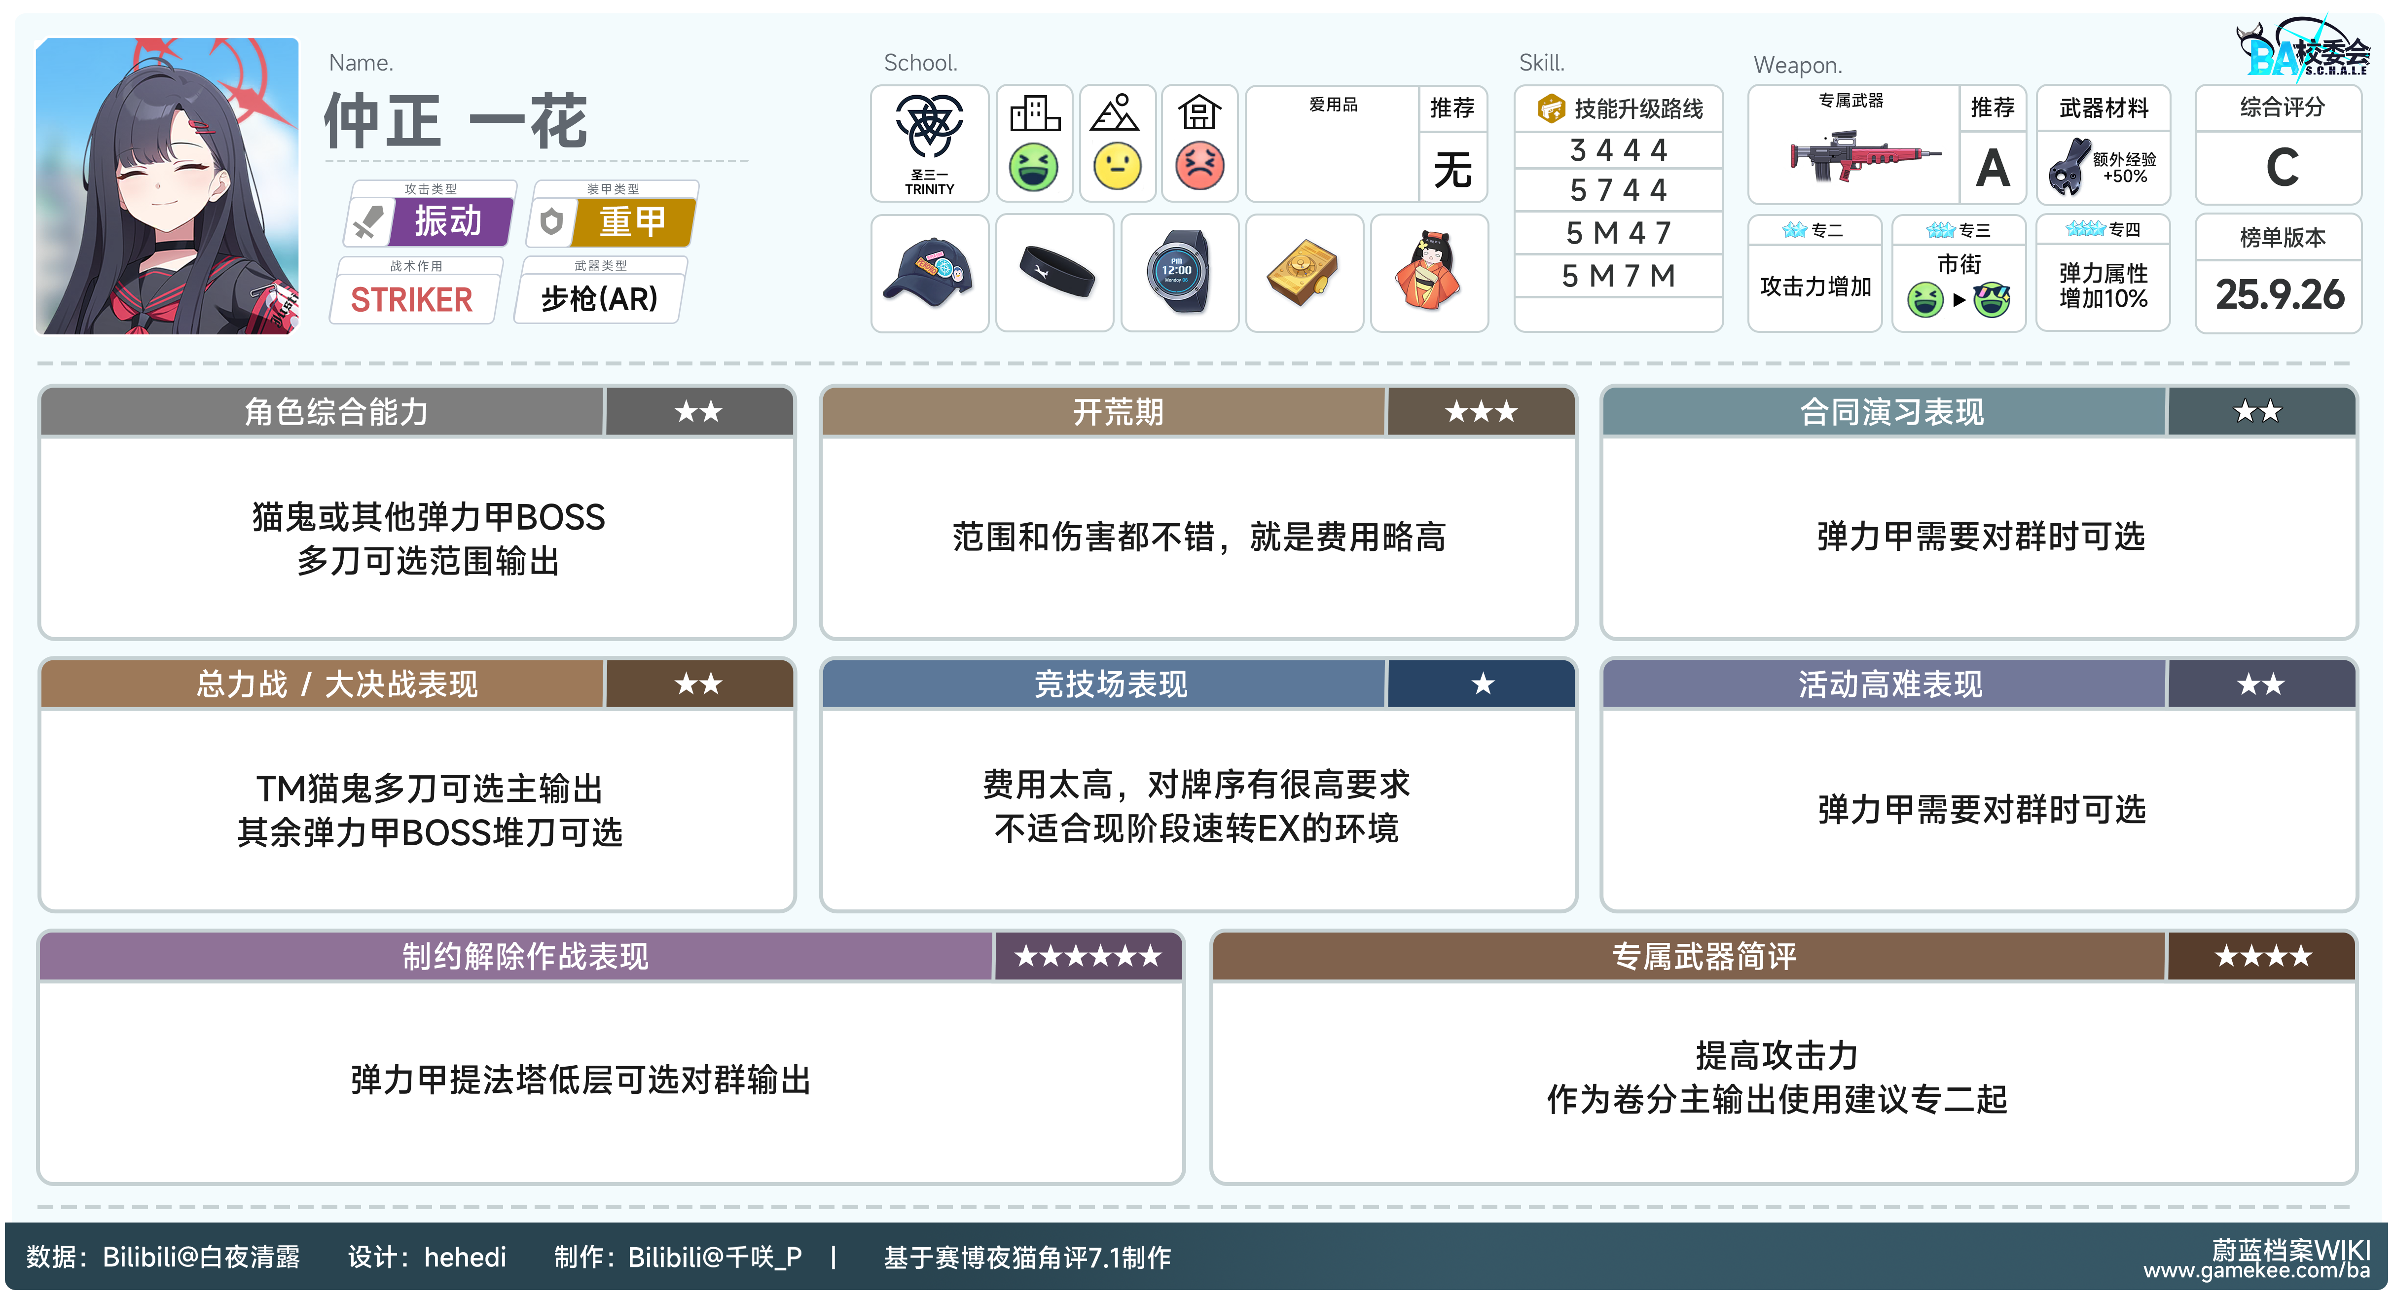Open the 竞技场表现 section header
Image resolution: width=2394 pixels, height=1296 pixels.
[x=1111, y=684]
